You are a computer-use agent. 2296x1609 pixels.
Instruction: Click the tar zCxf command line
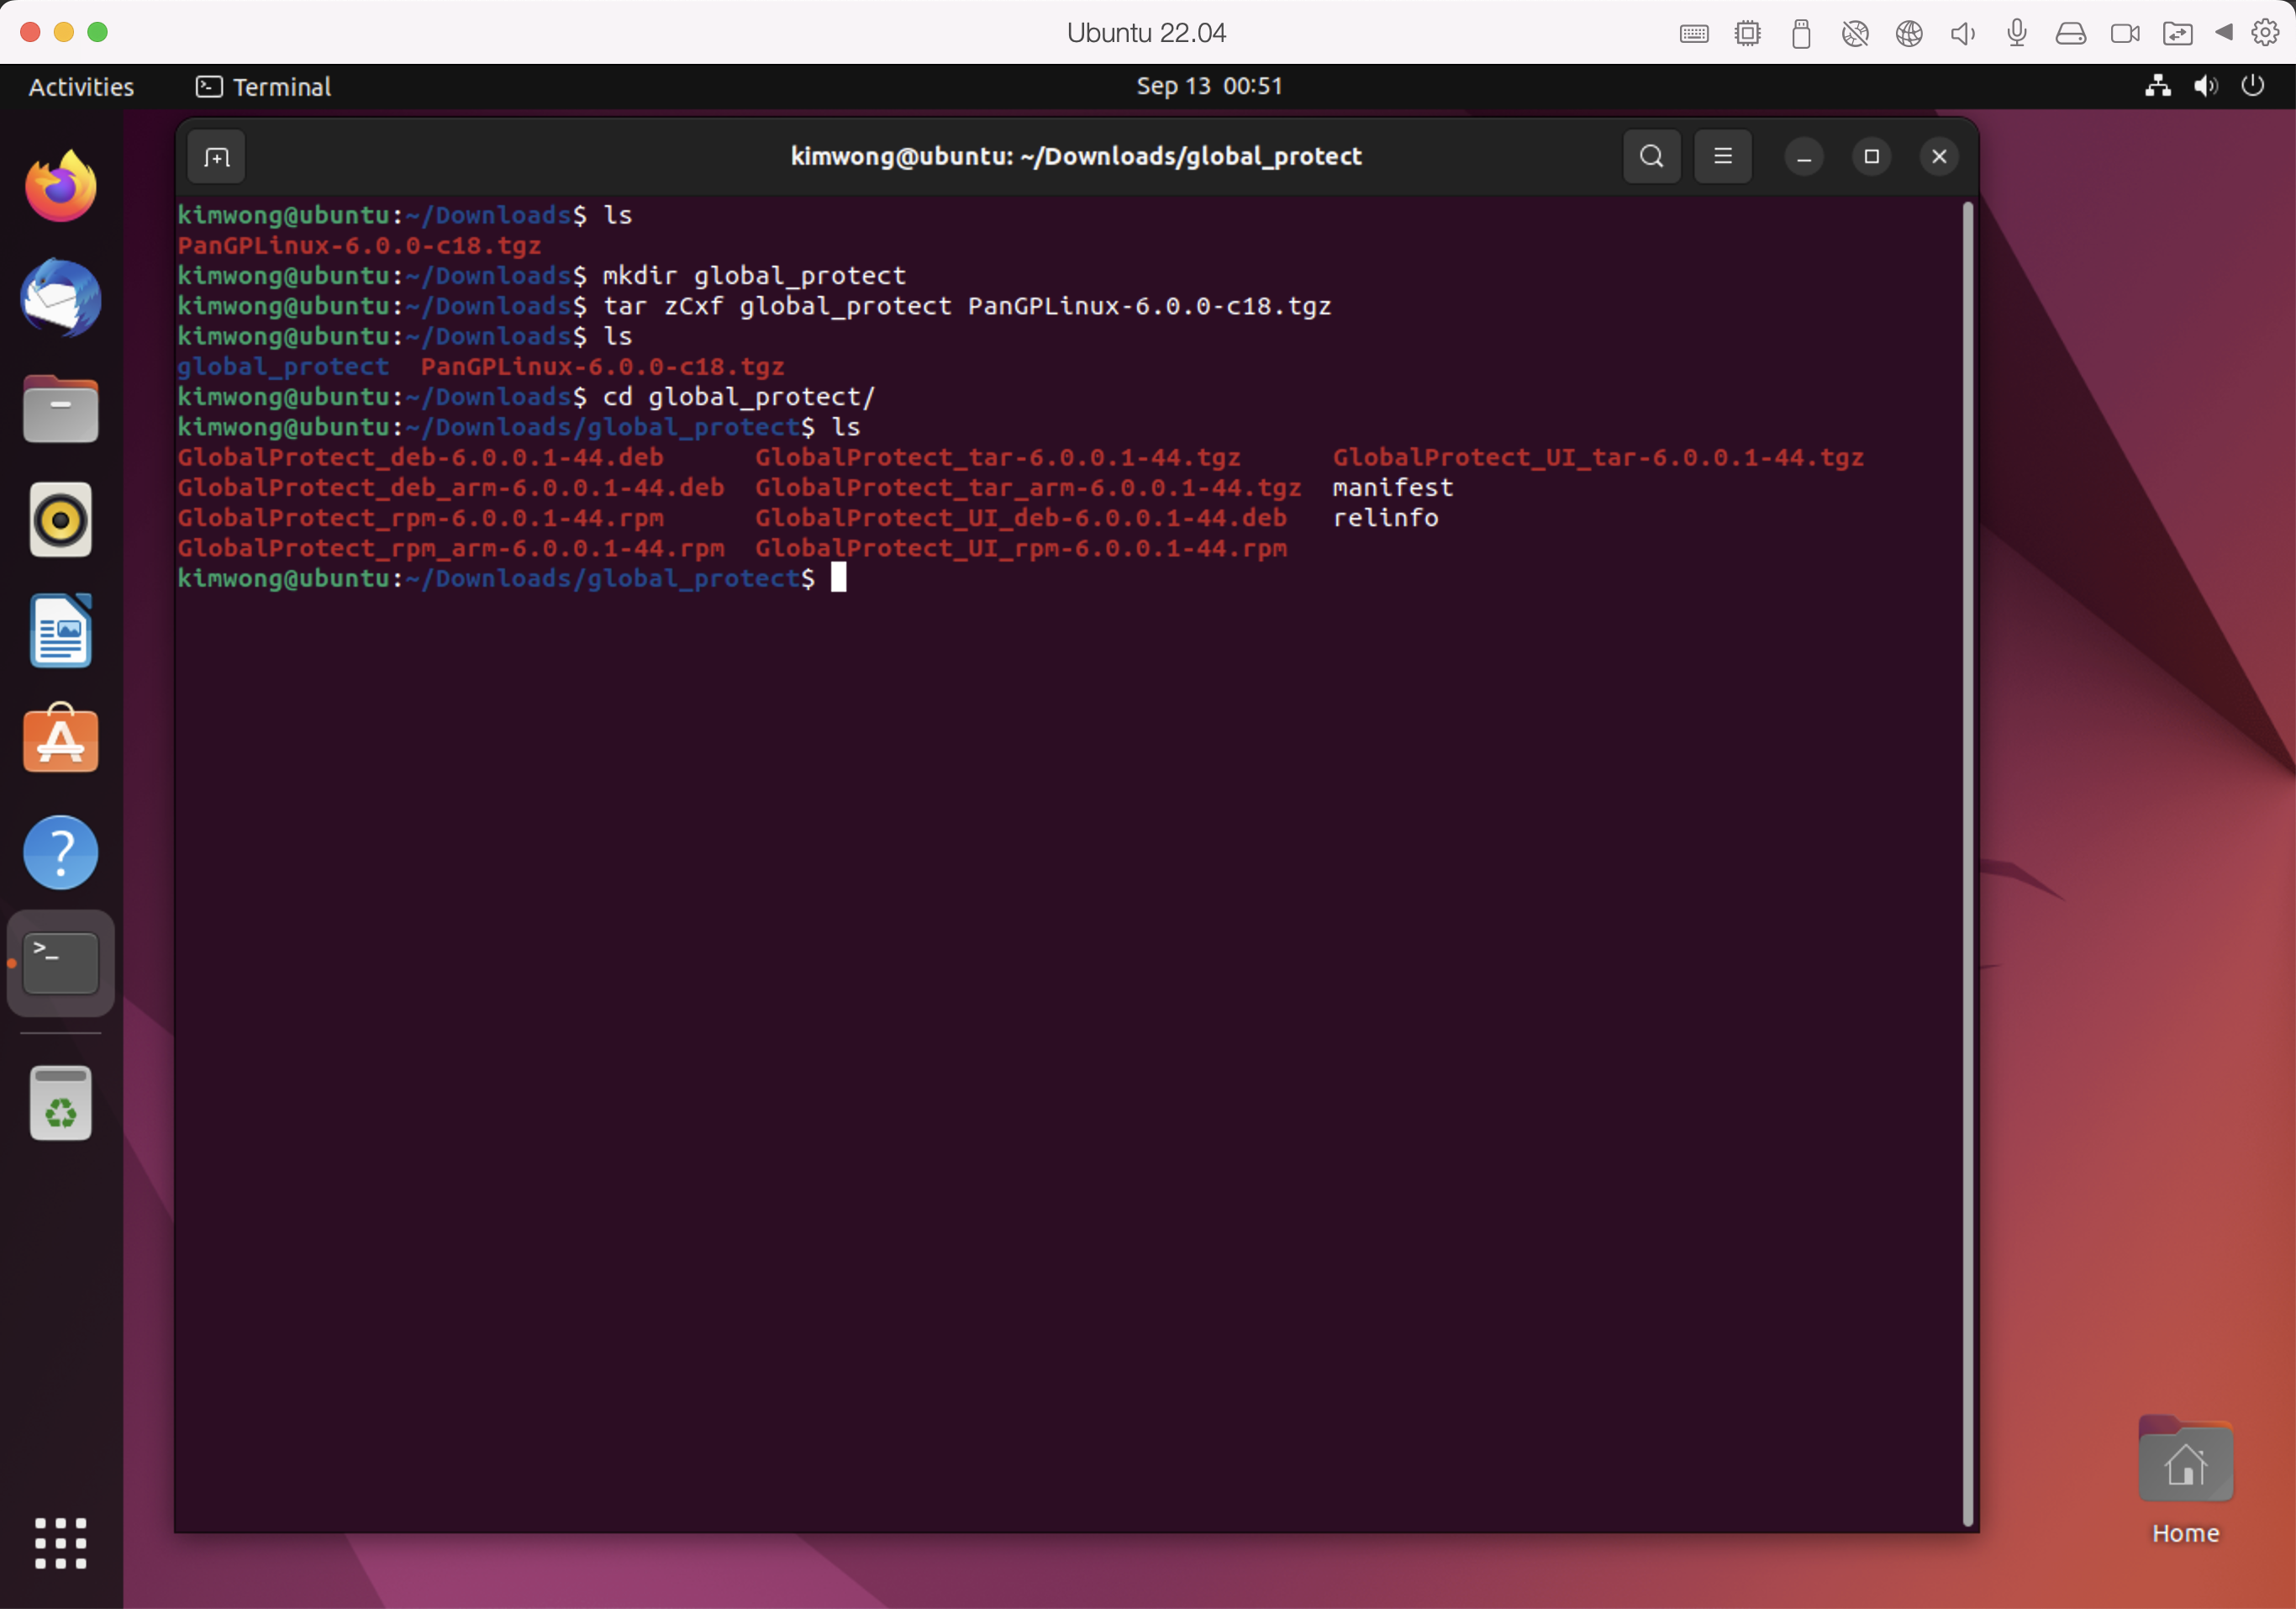pos(967,306)
